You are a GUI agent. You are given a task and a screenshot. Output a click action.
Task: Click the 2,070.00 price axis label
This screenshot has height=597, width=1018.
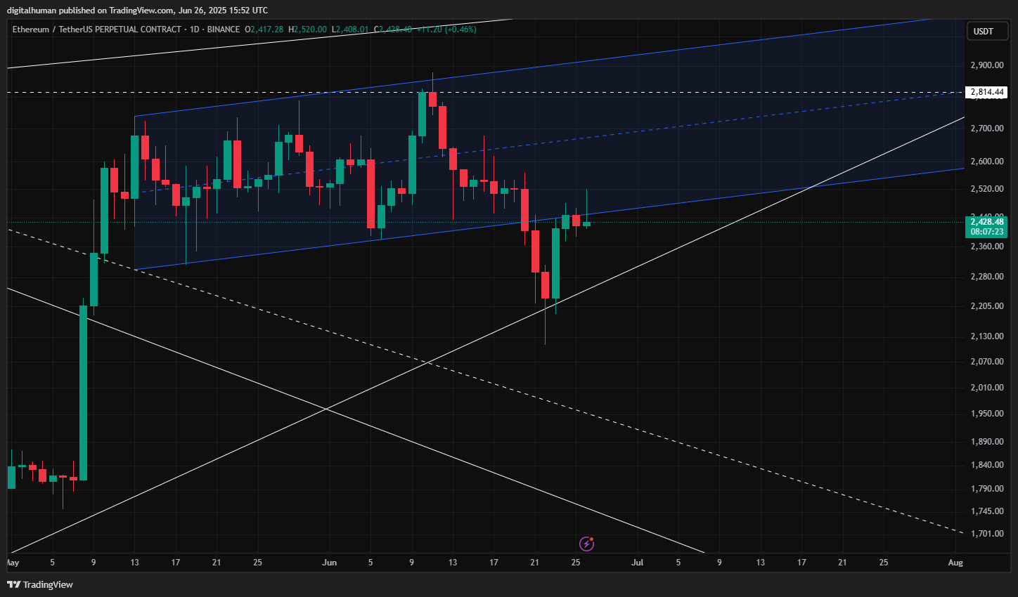coord(986,362)
